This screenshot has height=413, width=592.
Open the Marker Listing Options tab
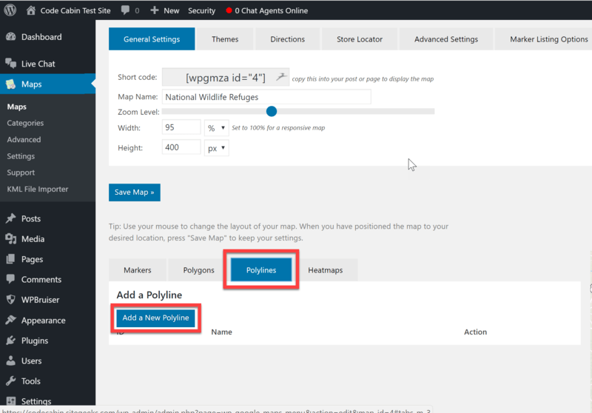tap(544, 39)
